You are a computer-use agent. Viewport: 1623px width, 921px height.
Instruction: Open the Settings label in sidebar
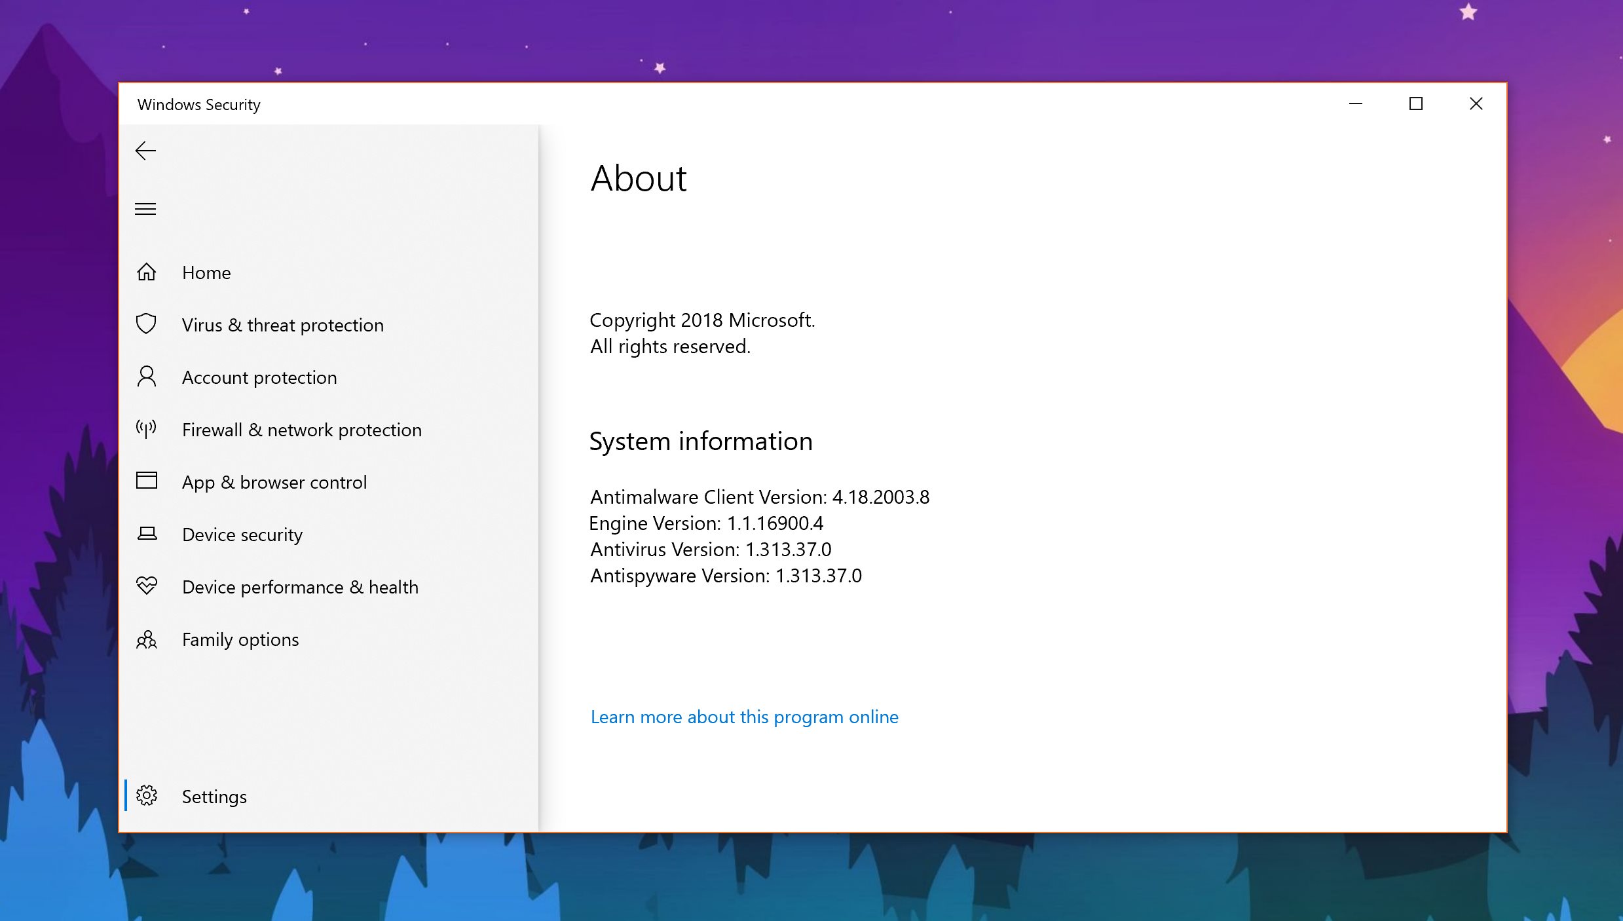click(x=214, y=797)
